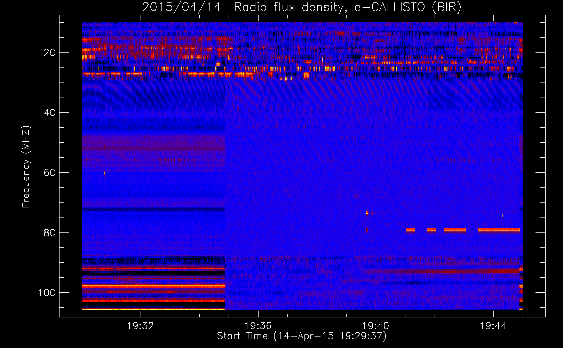
Task: Click the time tick label "19:44"
Action: coord(493,326)
